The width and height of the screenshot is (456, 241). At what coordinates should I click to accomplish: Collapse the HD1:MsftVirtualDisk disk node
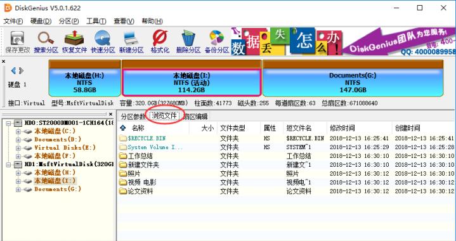point(9,164)
